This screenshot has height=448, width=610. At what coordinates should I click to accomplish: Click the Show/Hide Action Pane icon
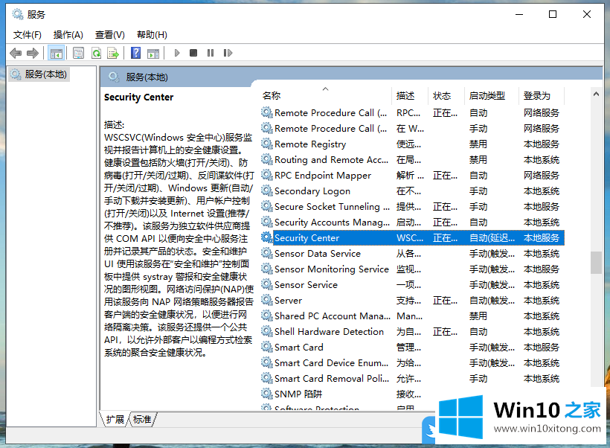[x=153, y=53]
